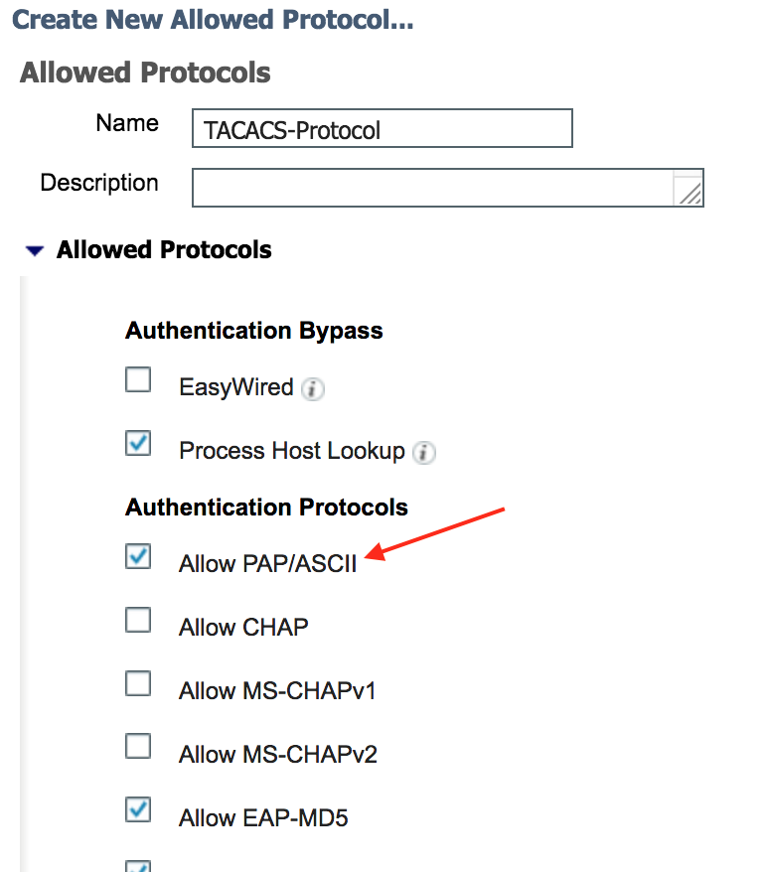Image resolution: width=767 pixels, height=872 pixels.
Task: Click the TACACS-Protocol Name field
Action: coord(382,129)
